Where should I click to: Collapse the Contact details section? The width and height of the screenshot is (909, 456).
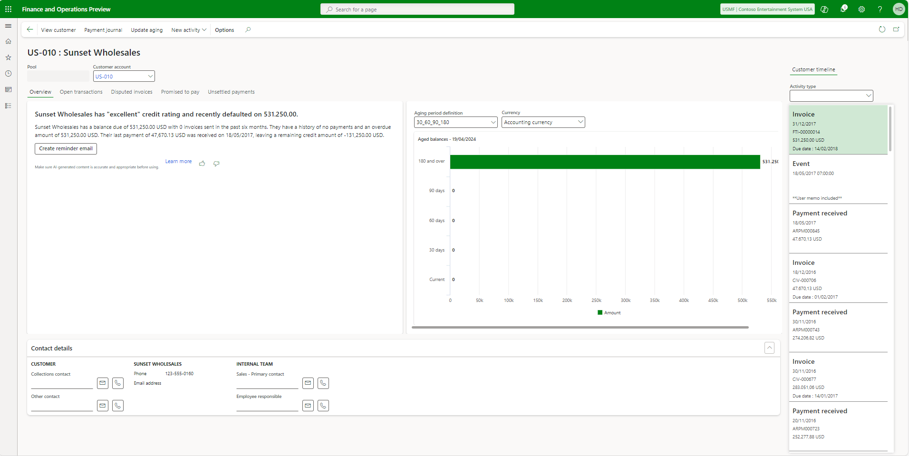coord(769,348)
